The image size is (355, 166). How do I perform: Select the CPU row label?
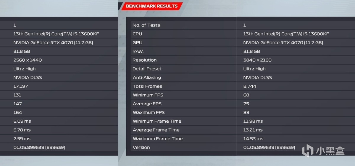click(x=137, y=34)
